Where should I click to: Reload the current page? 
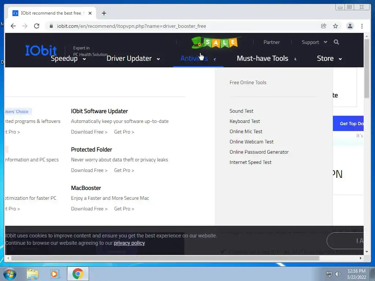pyautogui.click(x=37, y=26)
